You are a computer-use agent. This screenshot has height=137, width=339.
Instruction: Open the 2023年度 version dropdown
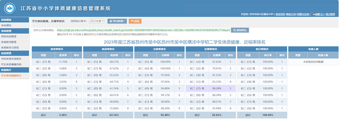tap(97, 21)
